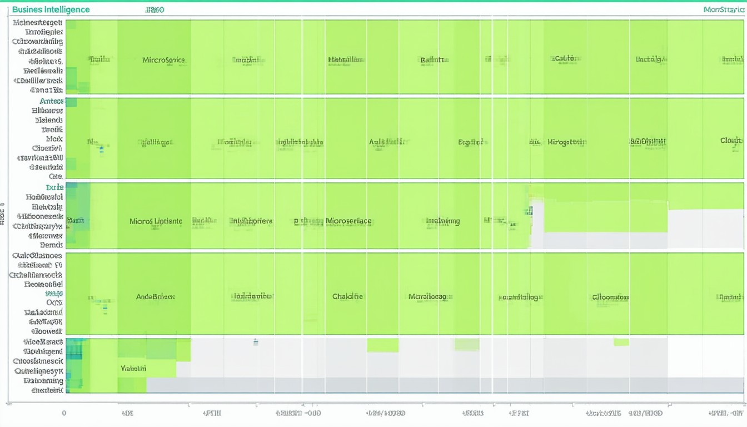Select the Calite cell in top row
Image resolution: width=747 pixels, height=427 pixels.
point(565,58)
